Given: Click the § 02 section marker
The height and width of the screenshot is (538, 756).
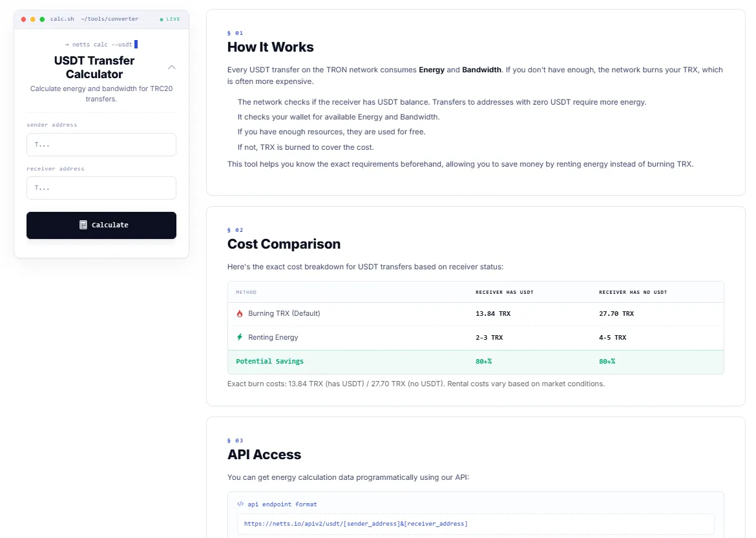Looking at the screenshot, I should pos(235,230).
